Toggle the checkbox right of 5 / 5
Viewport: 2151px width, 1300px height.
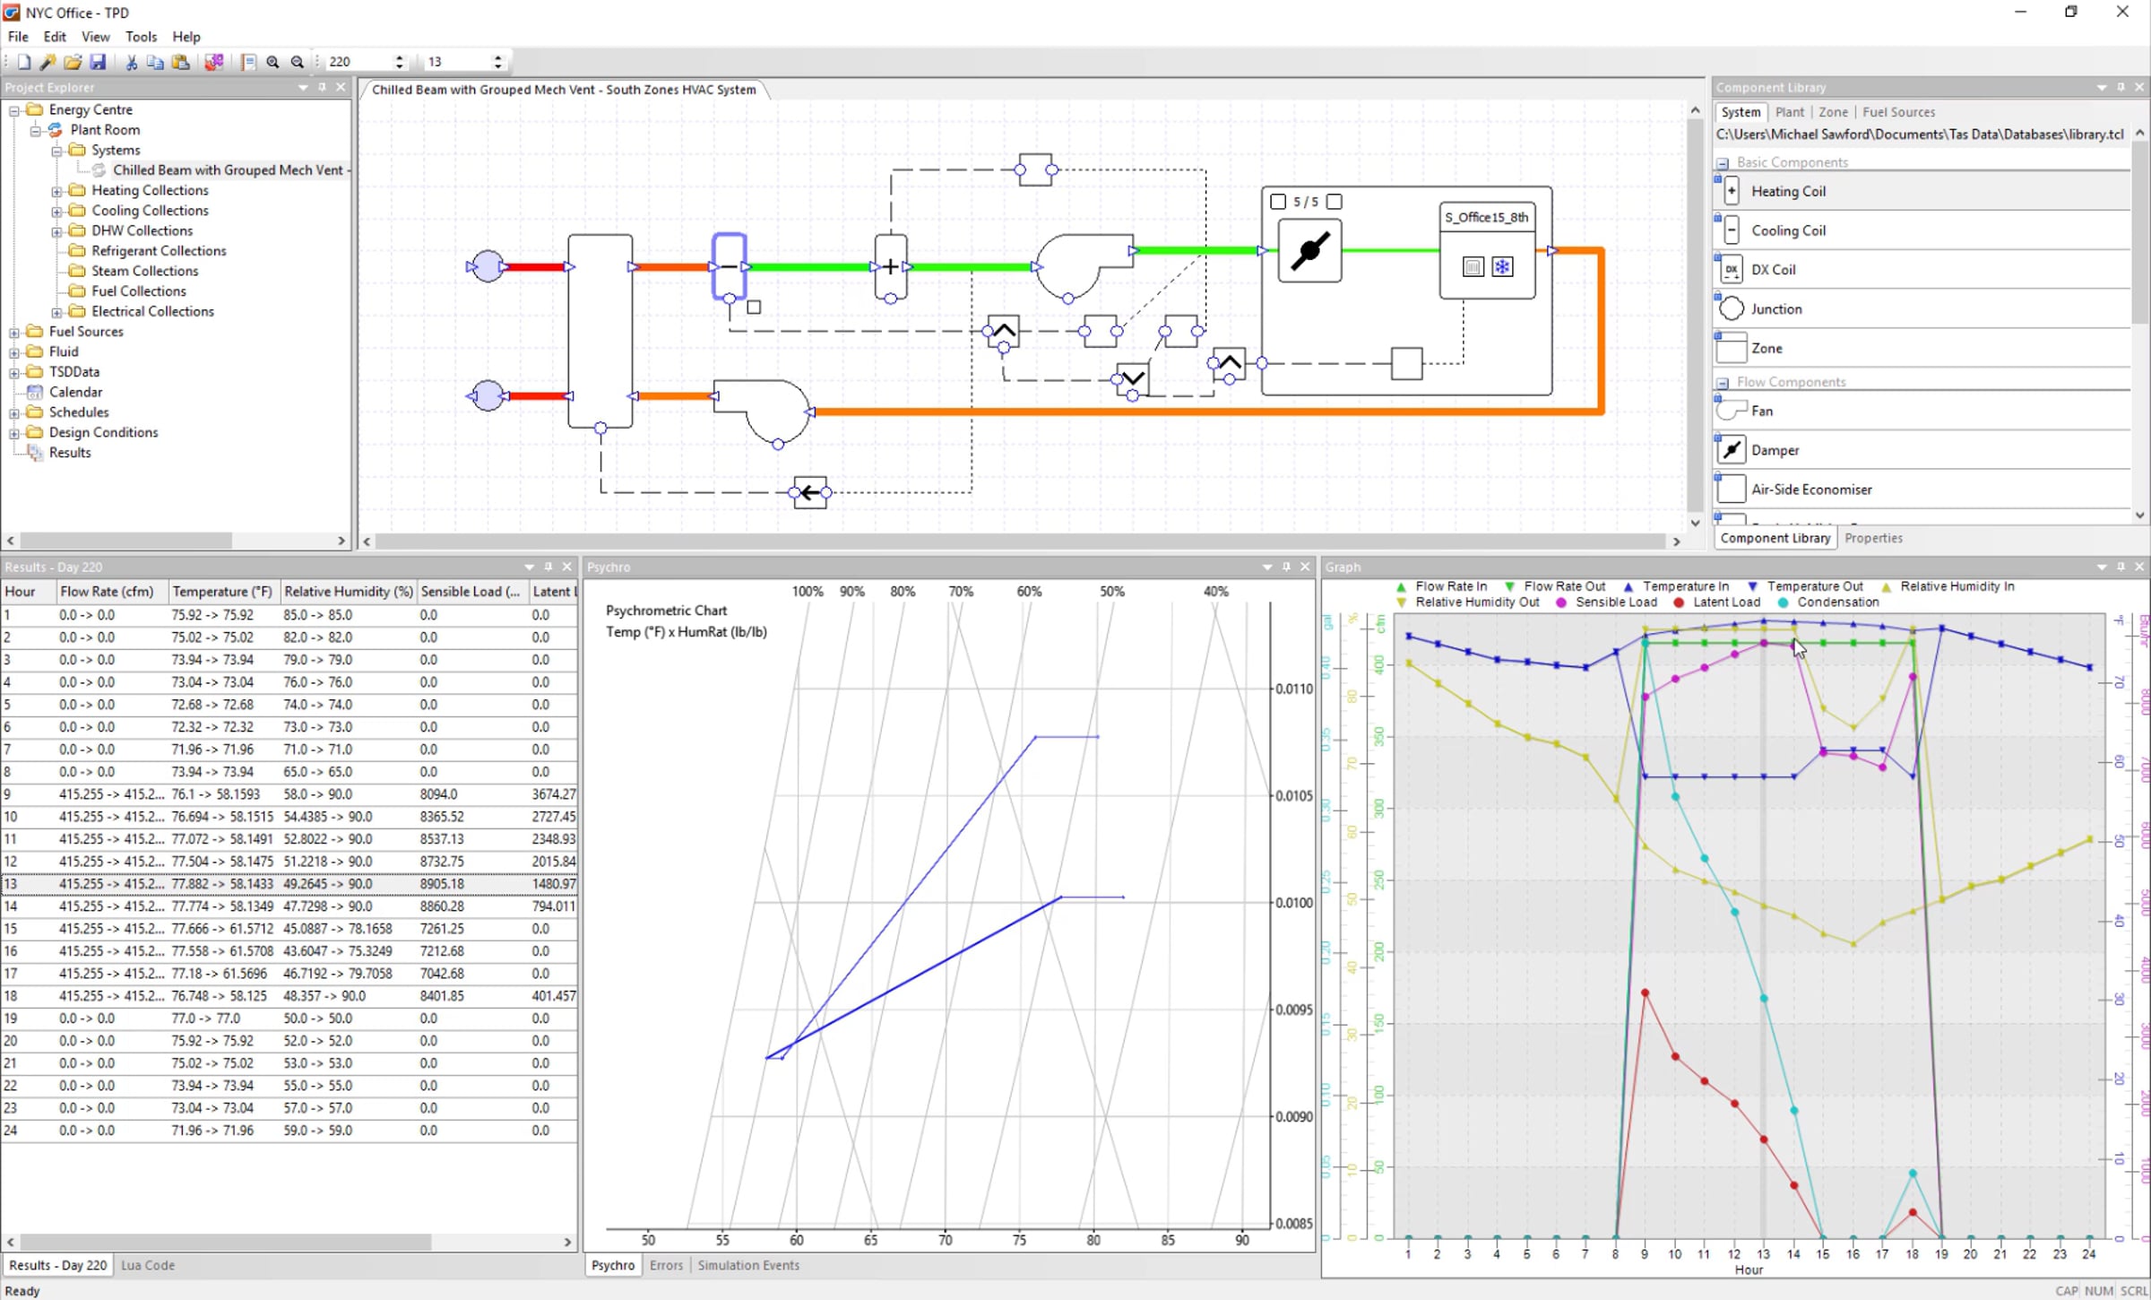(x=1335, y=202)
